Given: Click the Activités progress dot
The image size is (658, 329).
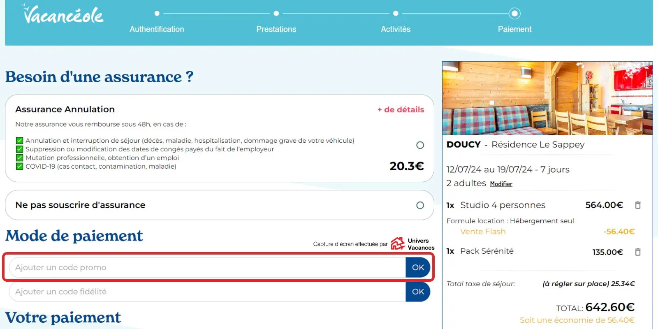Looking at the screenshot, I should pos(396,14).
